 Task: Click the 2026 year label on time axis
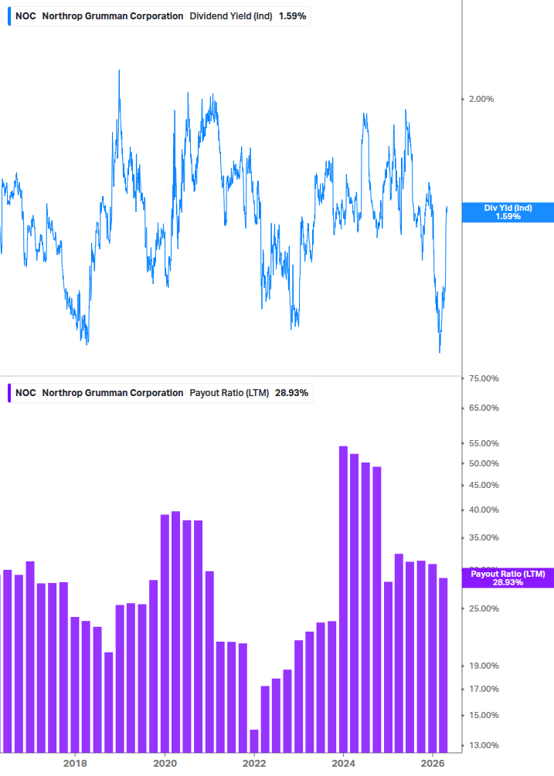(x=432, y=764)
